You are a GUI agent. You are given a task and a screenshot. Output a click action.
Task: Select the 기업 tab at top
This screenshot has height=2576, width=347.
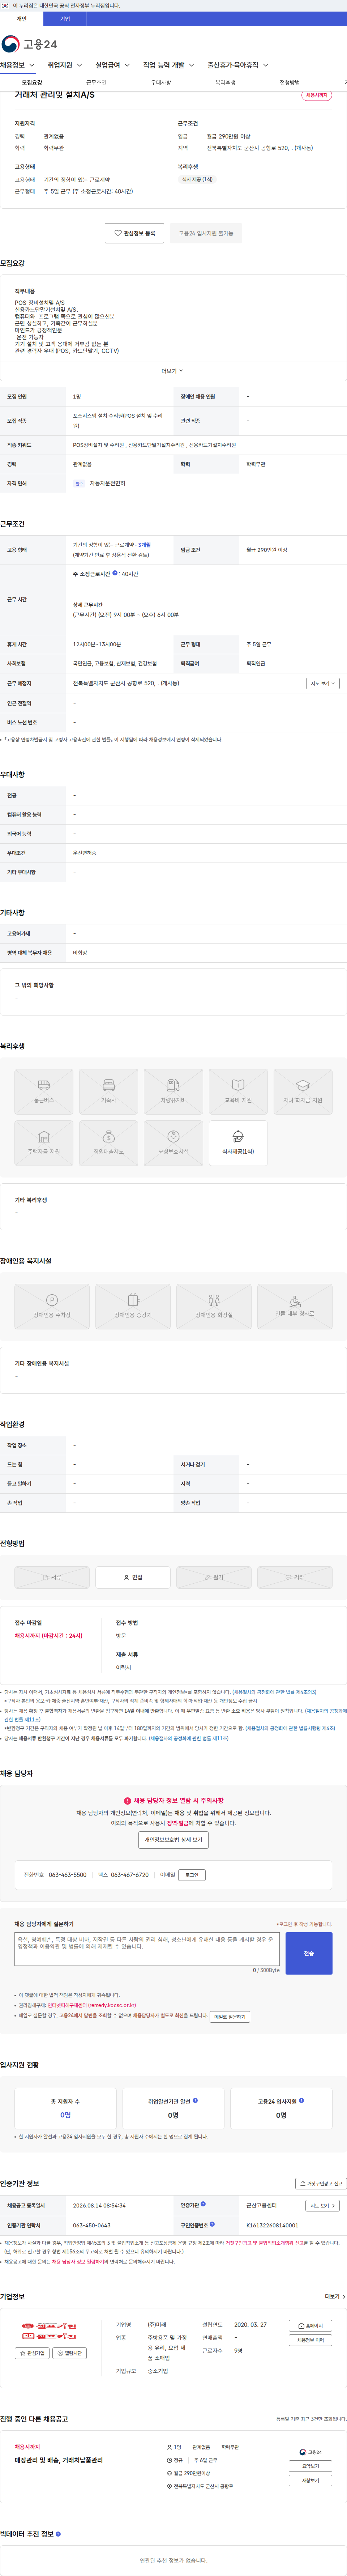[x=65, y=19]
